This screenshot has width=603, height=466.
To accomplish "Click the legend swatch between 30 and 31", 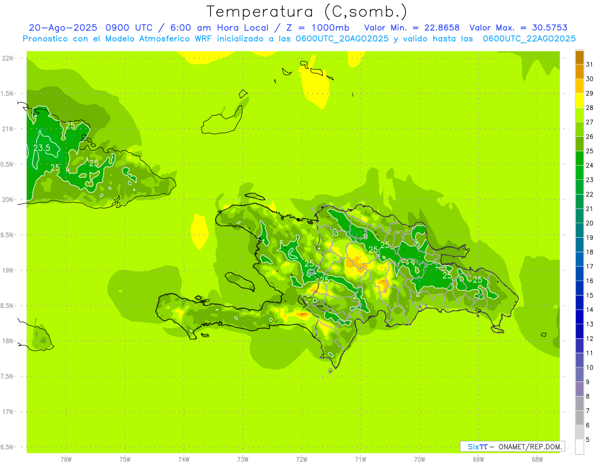I will 579,71.
